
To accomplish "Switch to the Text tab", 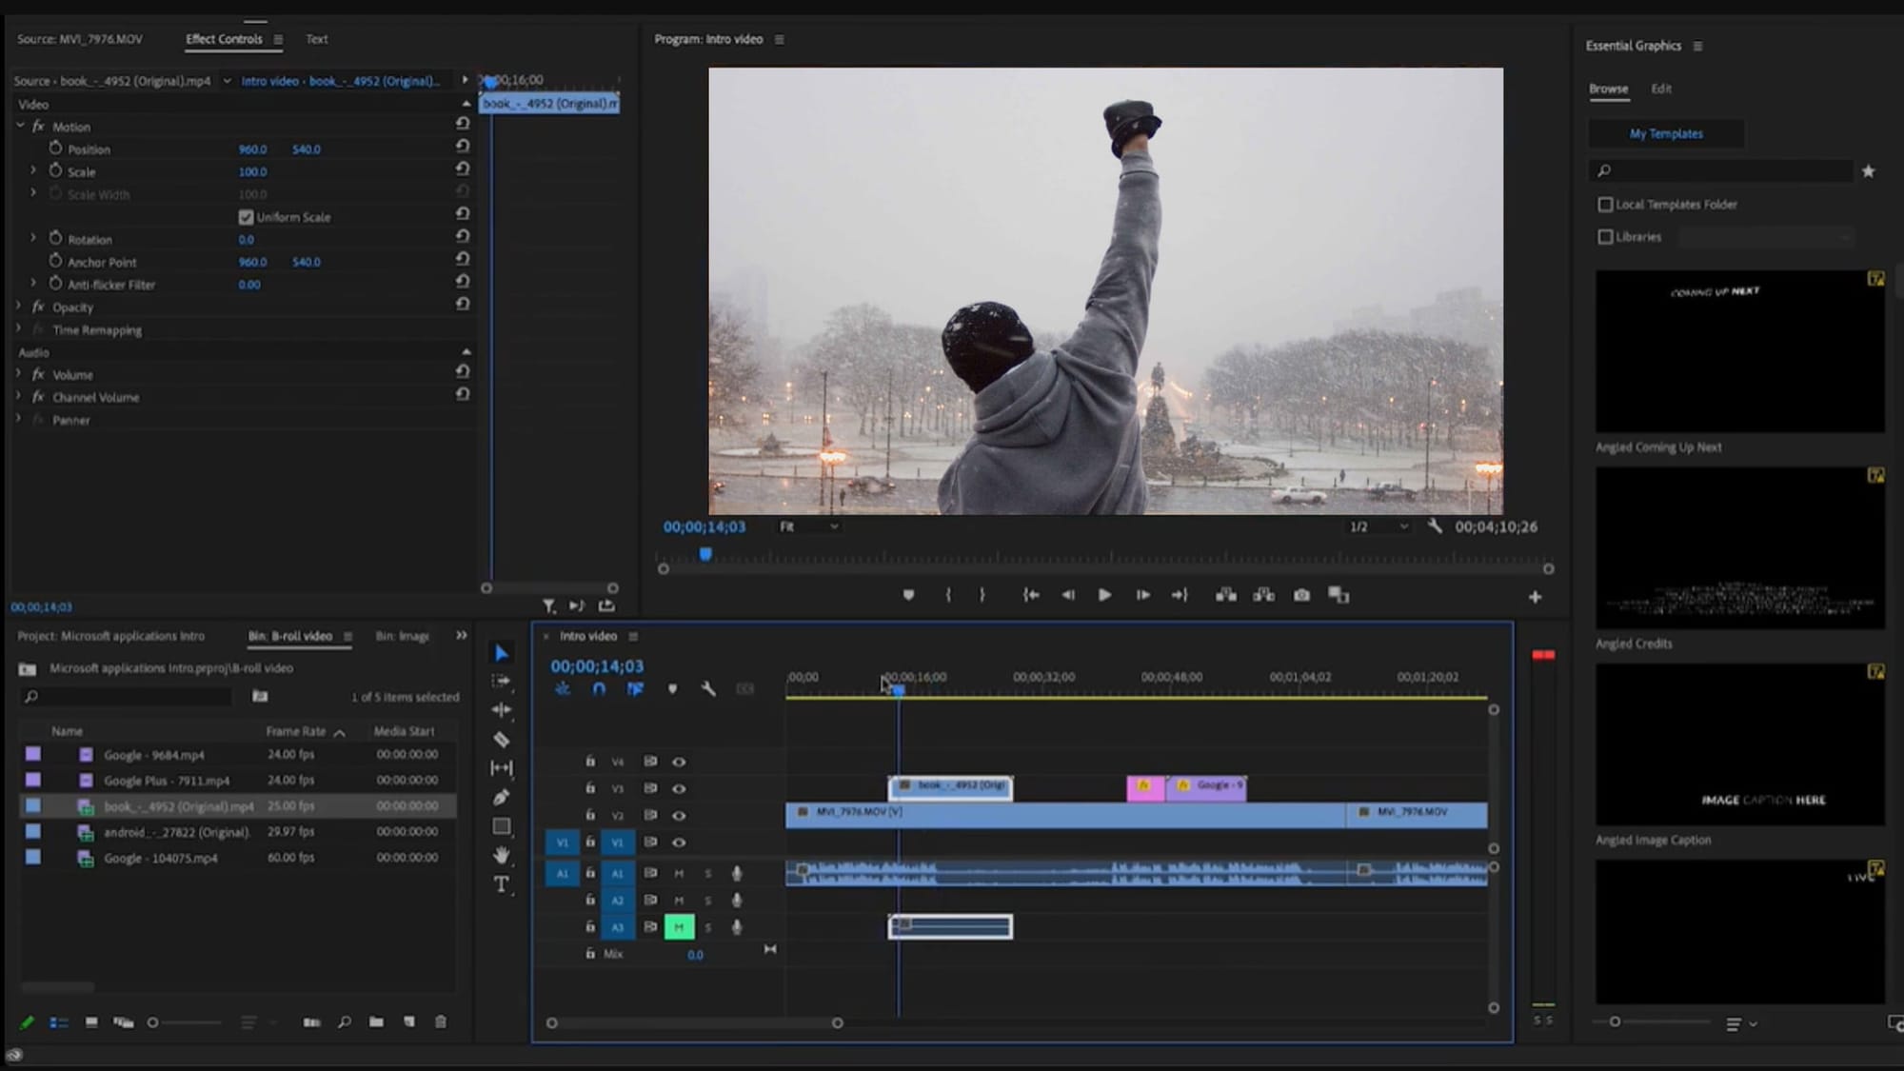I will [316, 39].
